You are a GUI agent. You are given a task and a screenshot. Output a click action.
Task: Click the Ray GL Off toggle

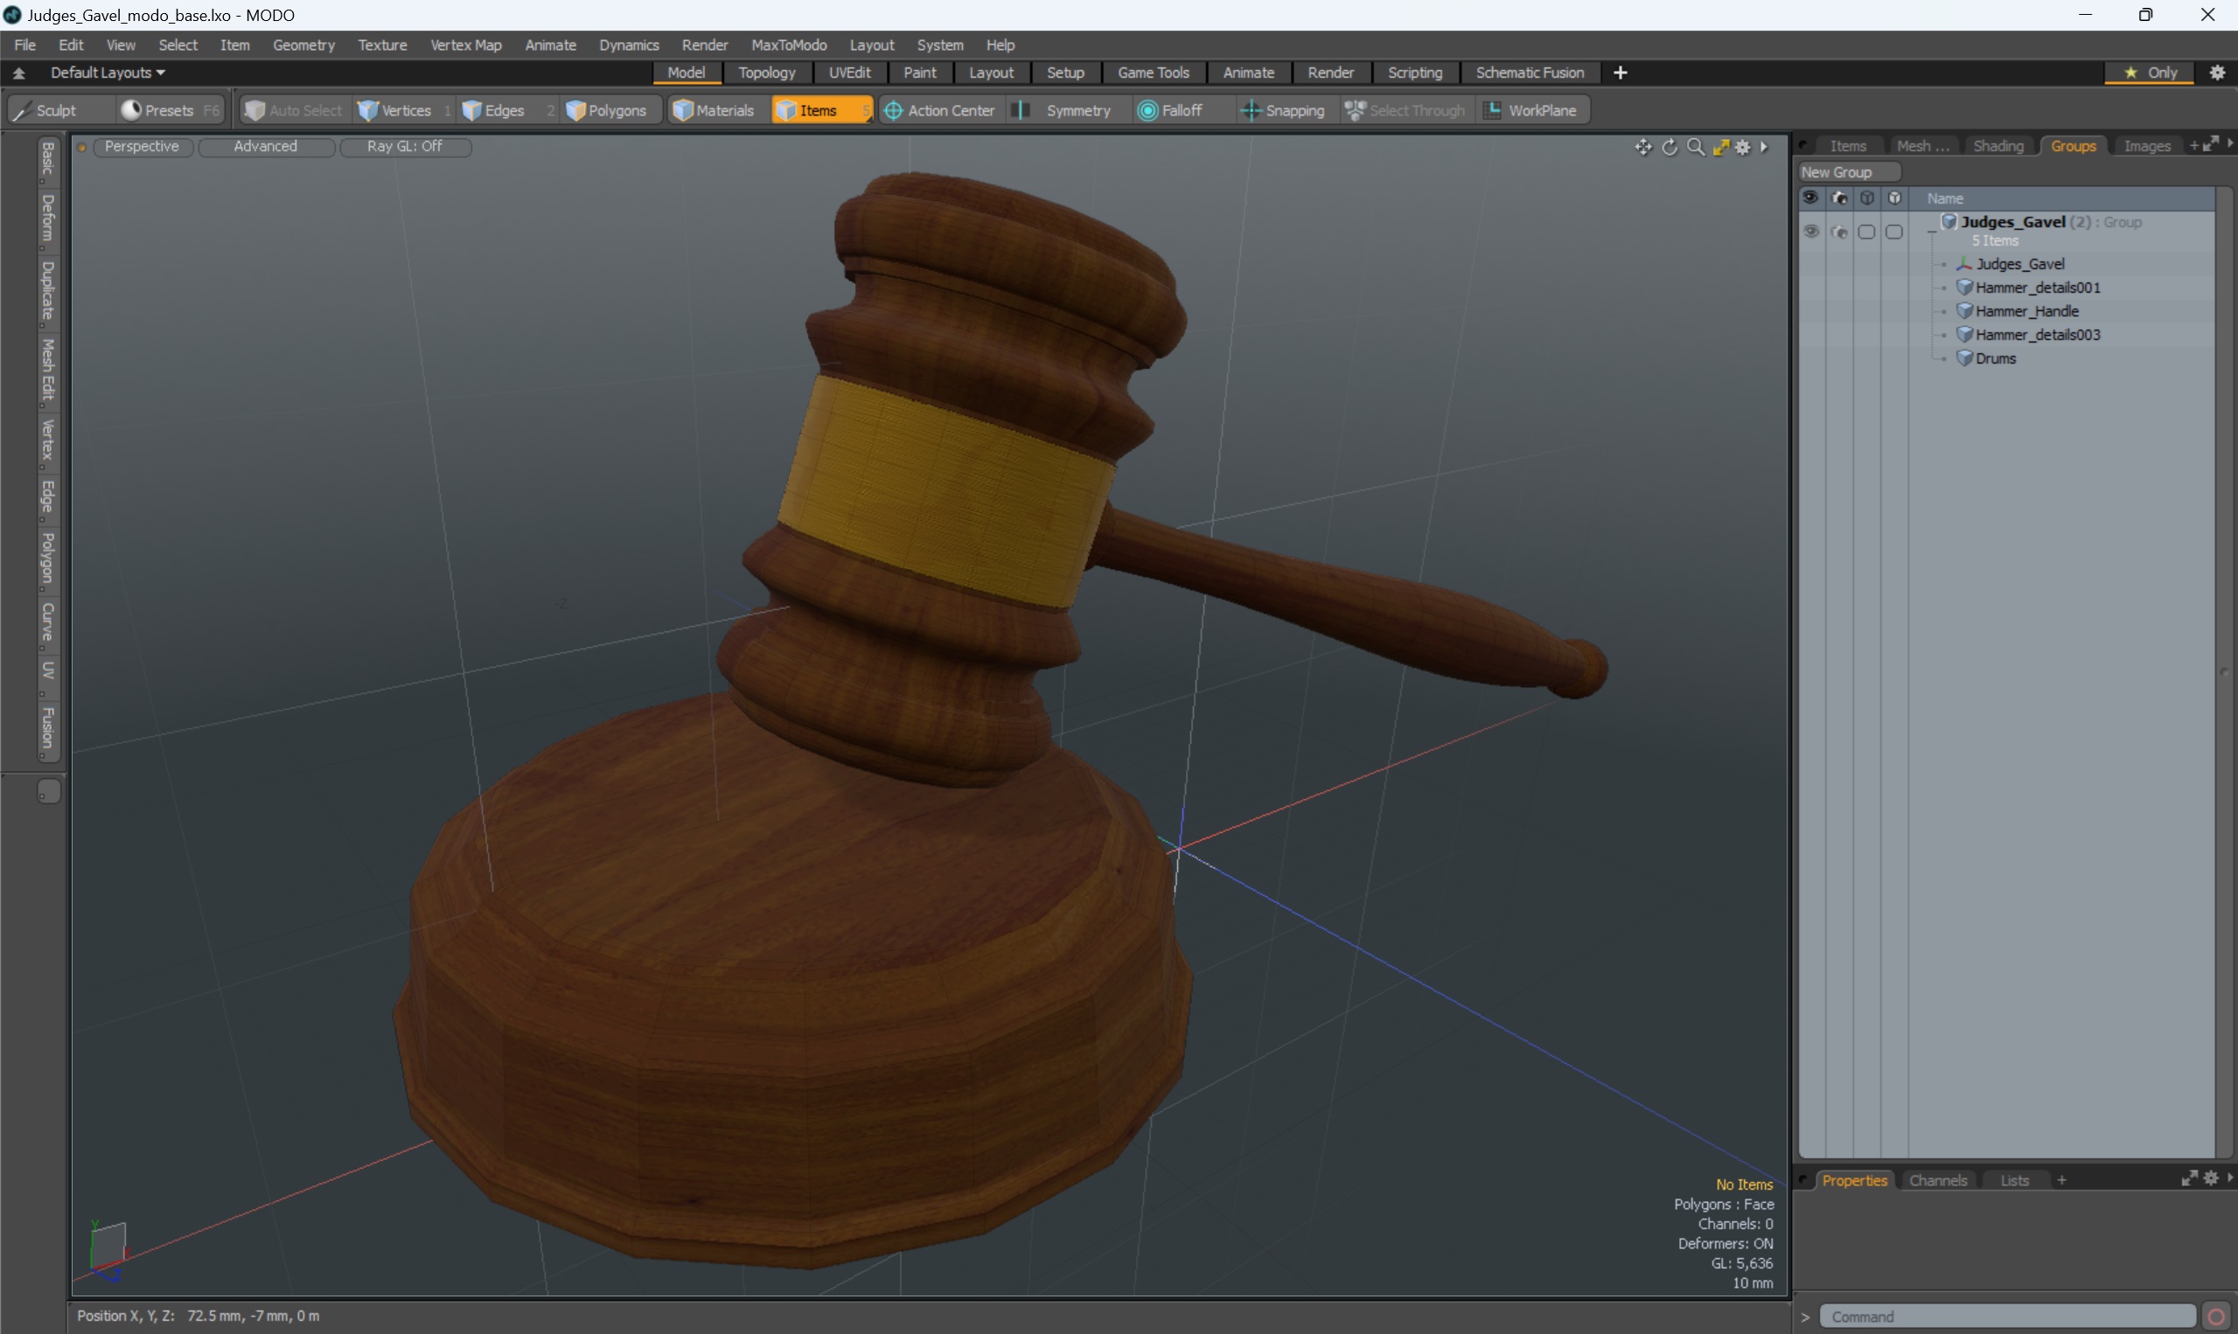403,146
